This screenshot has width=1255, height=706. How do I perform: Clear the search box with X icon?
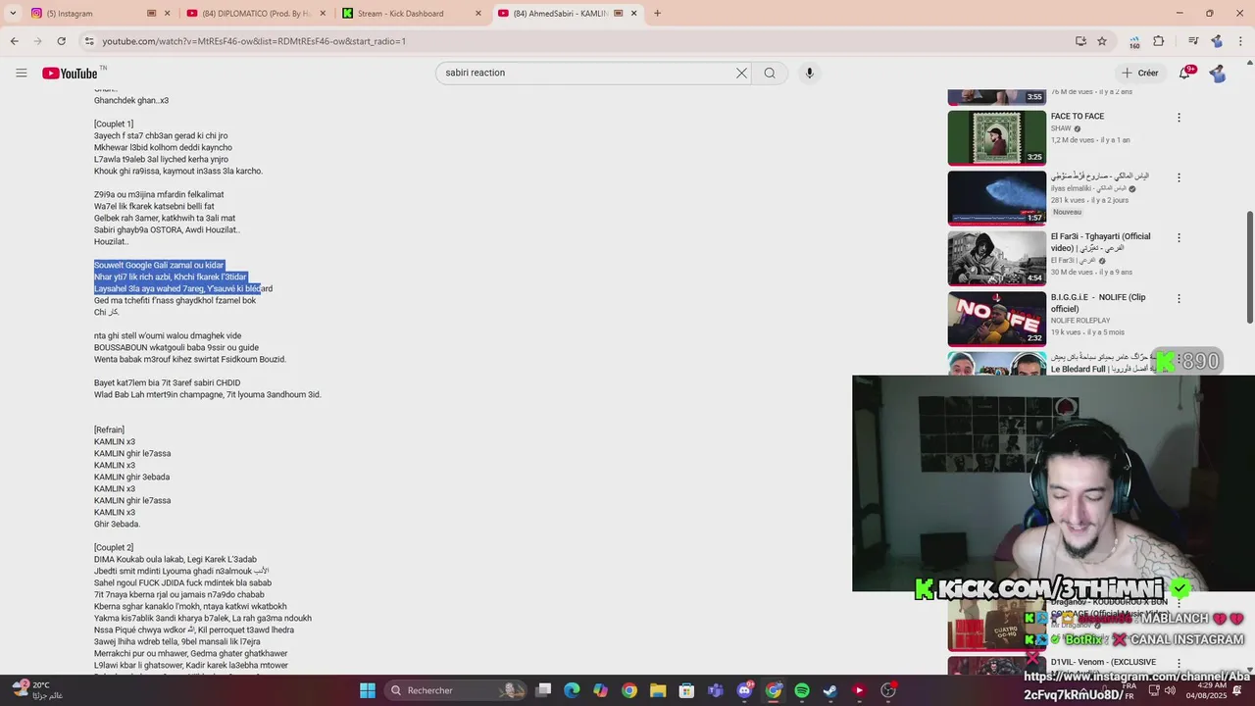click(x=741, y=73)
